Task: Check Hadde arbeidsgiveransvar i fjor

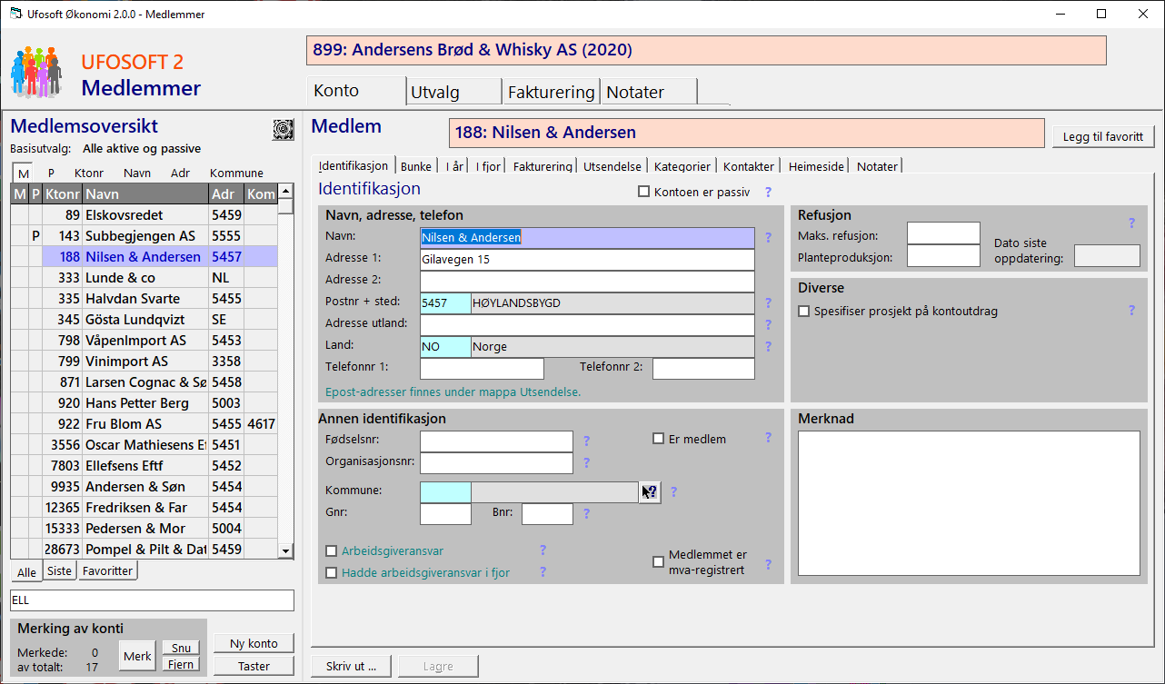Action: click(x=332, y=573)
